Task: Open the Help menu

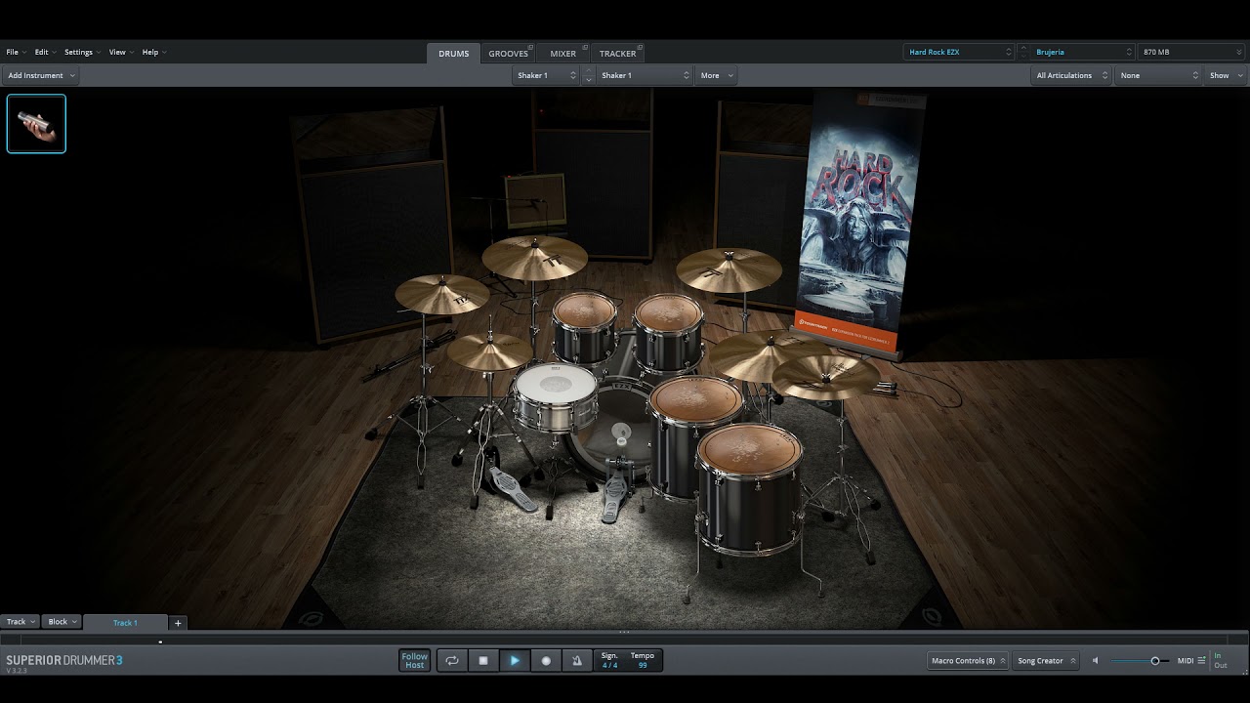Action: coord(154,52)
